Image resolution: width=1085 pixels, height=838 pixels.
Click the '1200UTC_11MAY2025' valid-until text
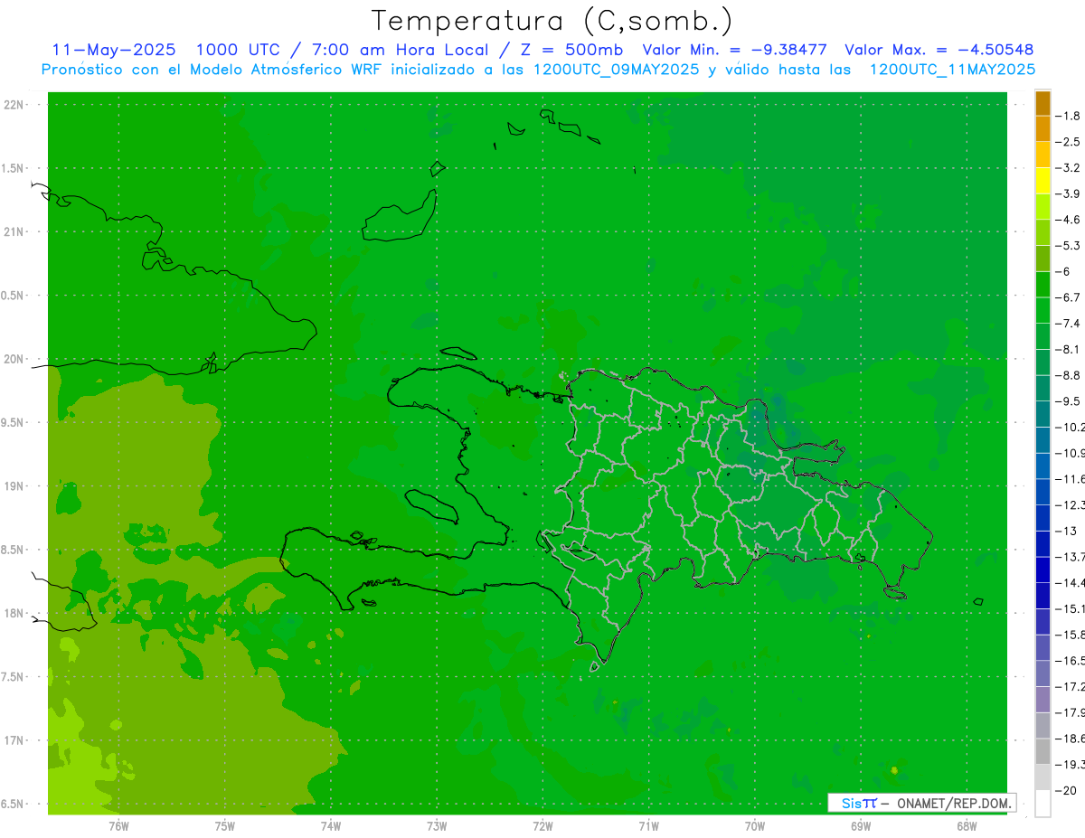952,70
